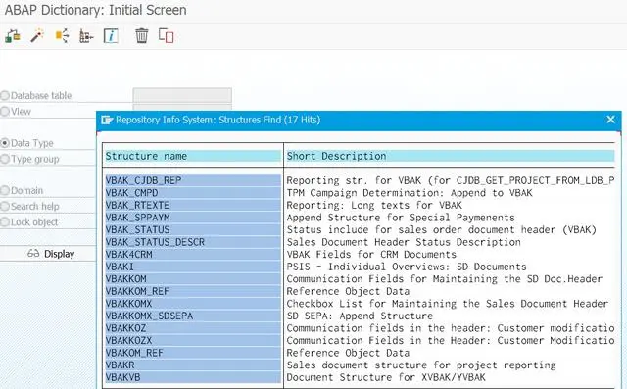Click description 'Reporting: Long texts for VBAK'

(374, 206)
